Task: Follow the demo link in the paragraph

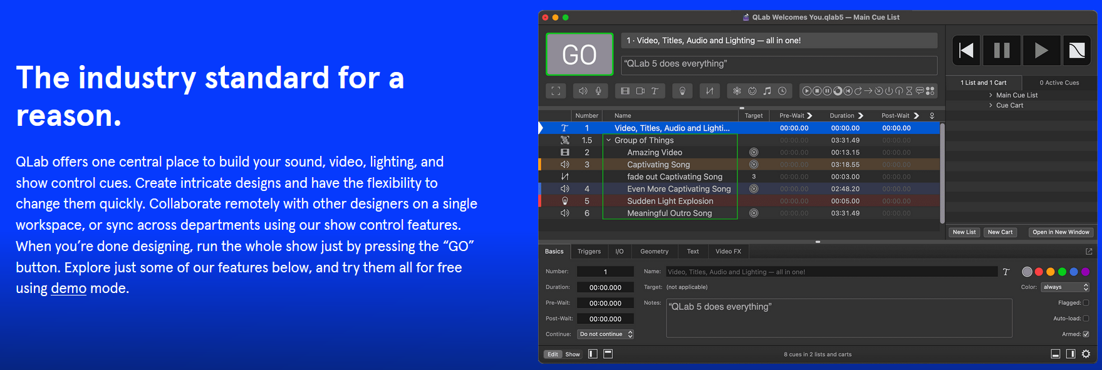Action: (x=68, y=289)
